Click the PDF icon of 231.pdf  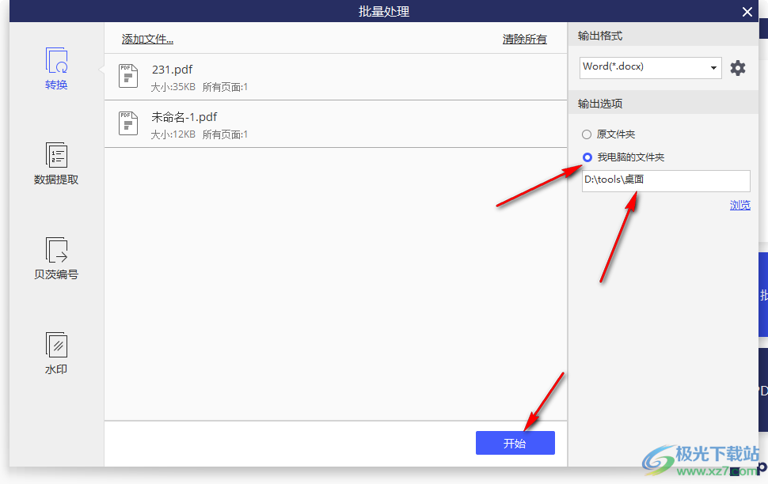coord(127,76)
